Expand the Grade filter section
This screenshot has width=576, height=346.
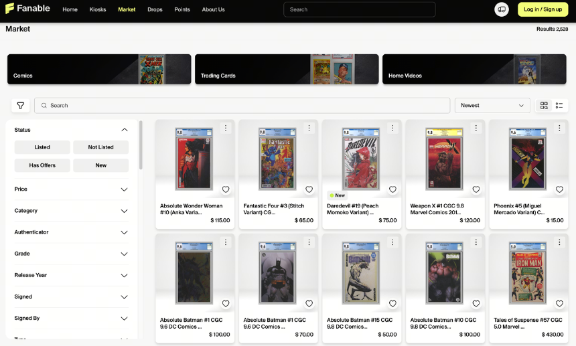71,254
